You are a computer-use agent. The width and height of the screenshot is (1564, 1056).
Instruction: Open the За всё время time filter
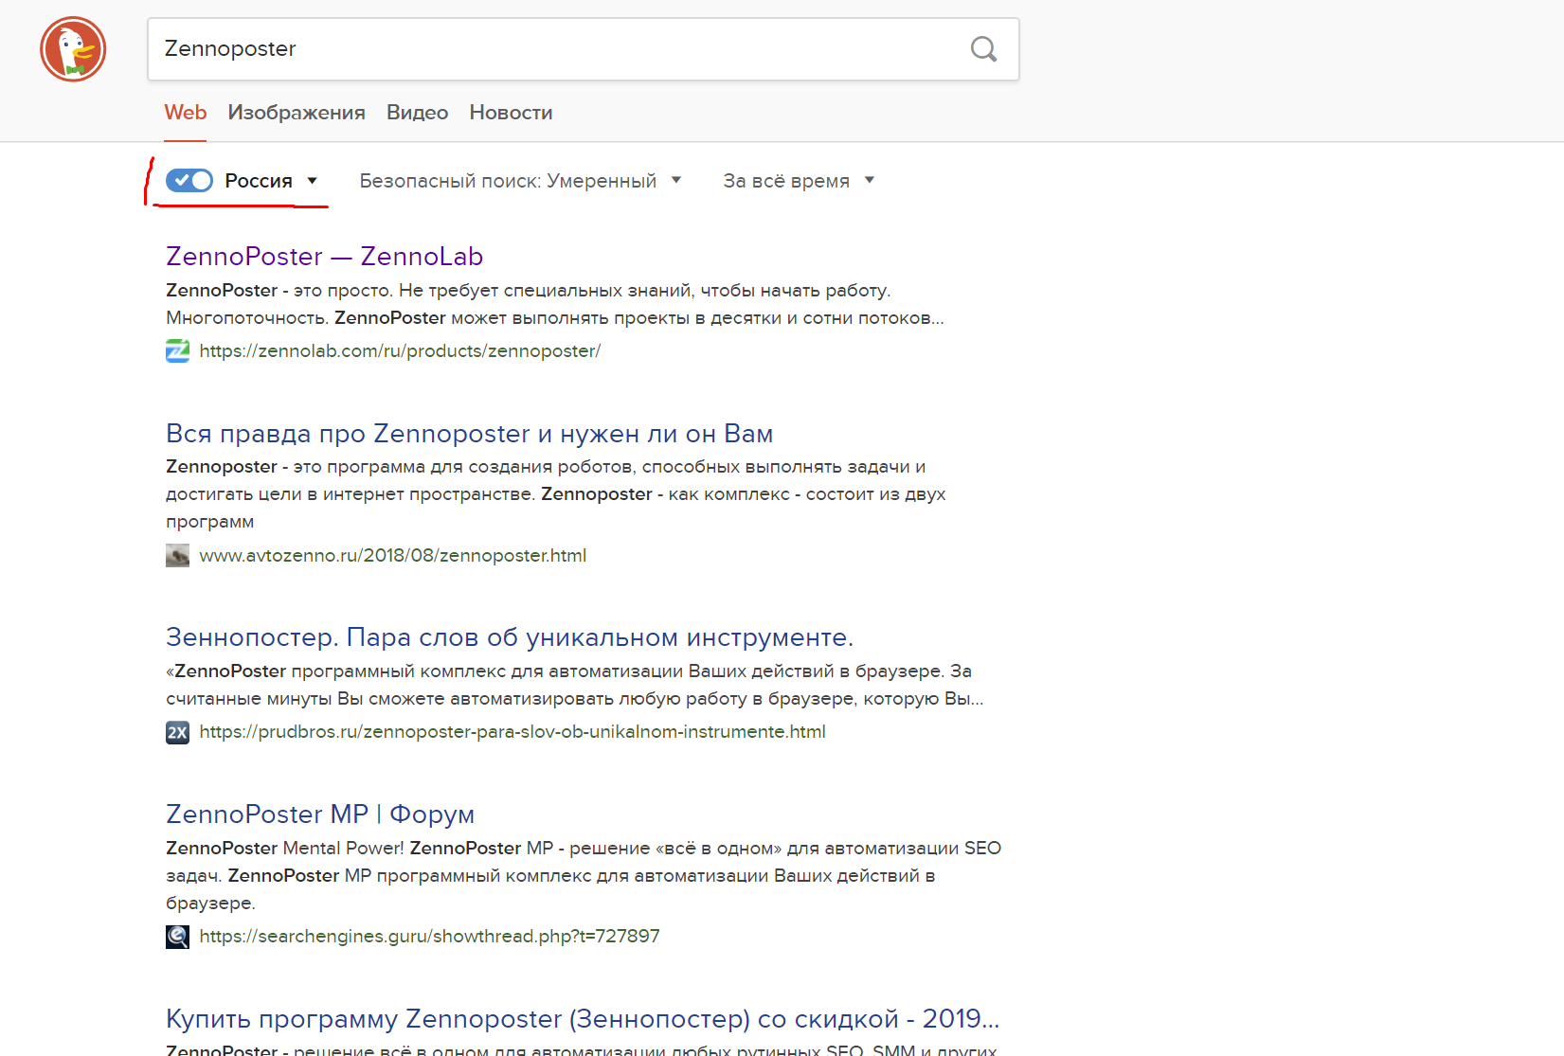(x=799, y=181)
